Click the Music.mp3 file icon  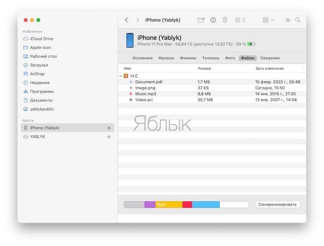click(131, 94)
